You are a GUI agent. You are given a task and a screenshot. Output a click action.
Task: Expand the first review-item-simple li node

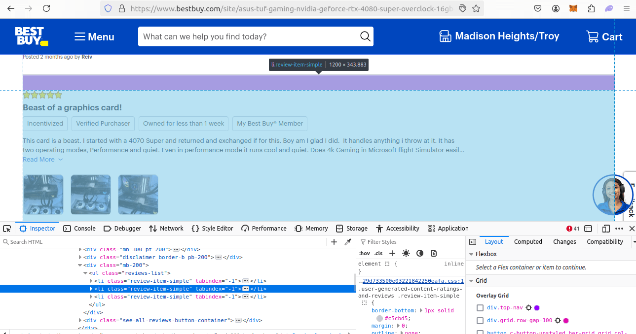tap(91, 281)
